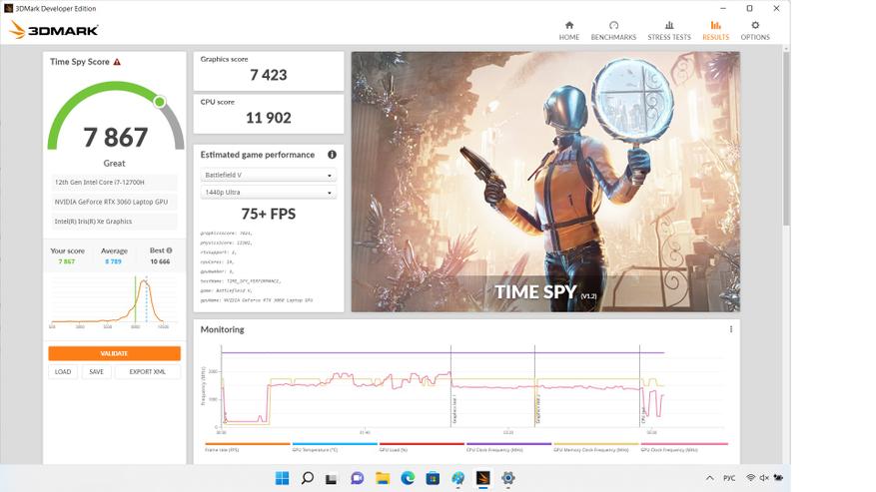Screen dimensions: 876x492
Task: Open the globe paint app on the taskbar
Action: coord(458,478)
